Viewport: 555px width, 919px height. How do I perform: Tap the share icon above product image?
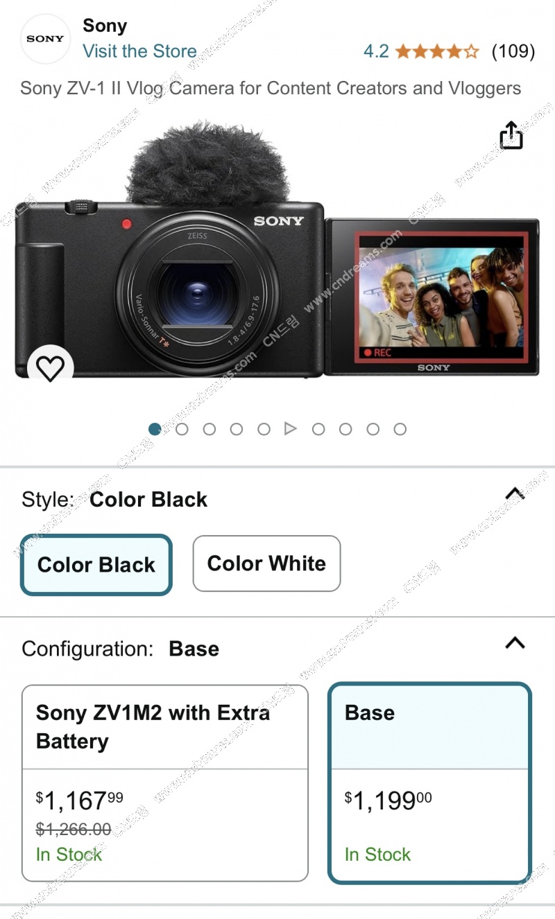pyautogui.click(x=511, y=135)
